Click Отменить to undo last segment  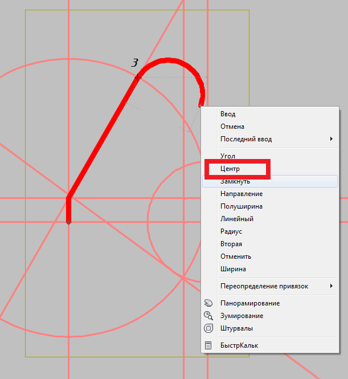(x=236, y=256)
